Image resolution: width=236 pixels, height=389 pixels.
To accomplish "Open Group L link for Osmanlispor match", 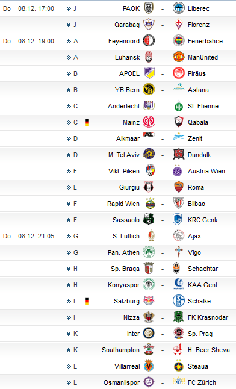I will click(x=72, y=382).
